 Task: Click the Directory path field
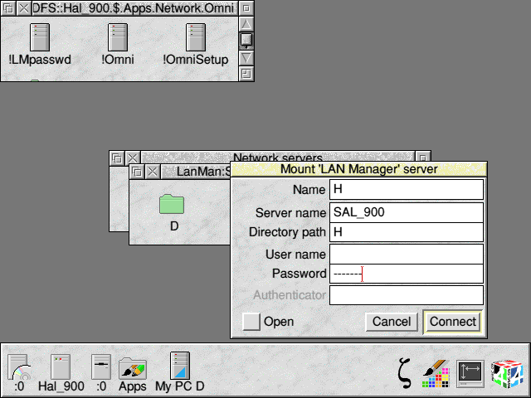pyautogui.click(x=407, y=232)
